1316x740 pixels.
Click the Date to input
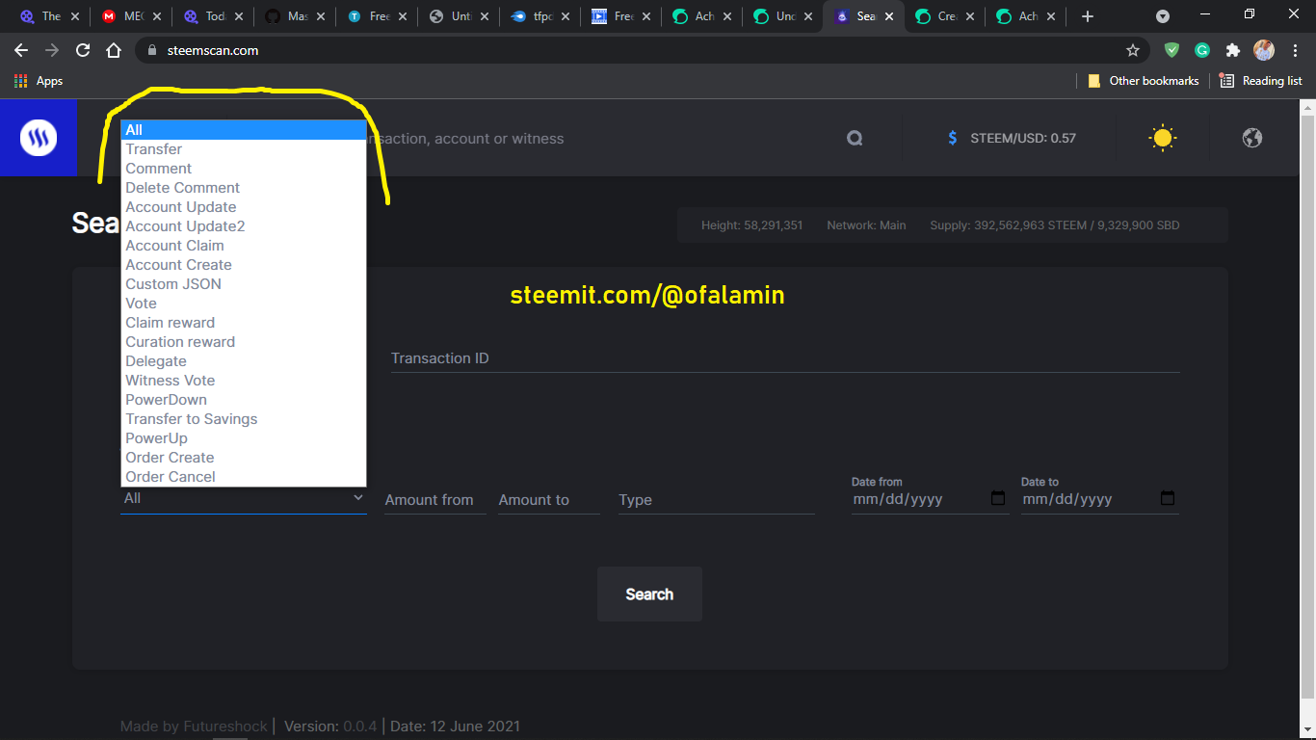tap(1099, 499)
